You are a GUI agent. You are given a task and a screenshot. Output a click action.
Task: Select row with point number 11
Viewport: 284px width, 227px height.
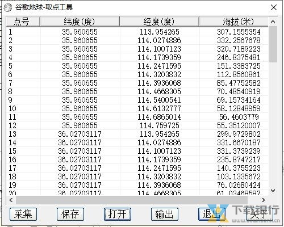click(137, 117)
